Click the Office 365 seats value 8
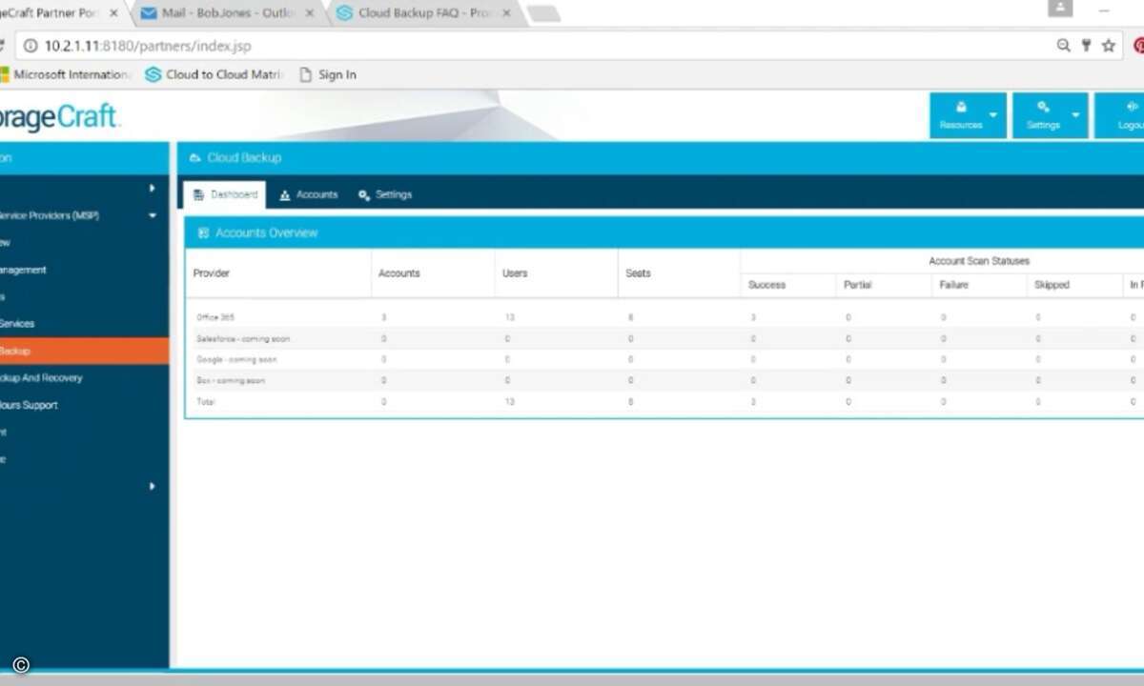The height and width of the screenshot is (686, 1144). (x=631, y=317)
